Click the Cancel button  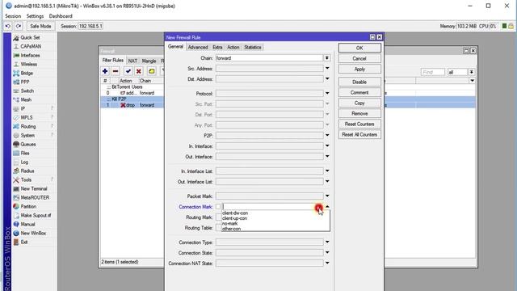point(359,58)
